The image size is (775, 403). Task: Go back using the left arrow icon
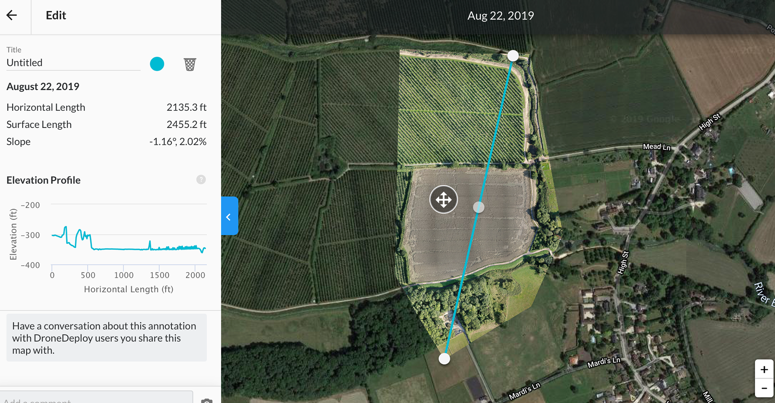coord(12,15)
